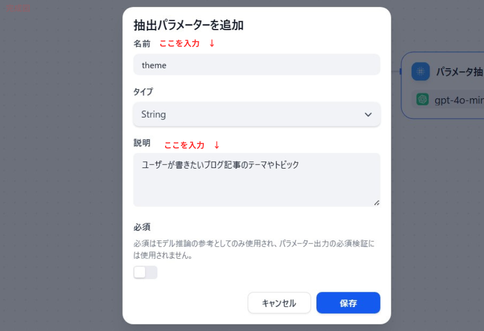This screenshot has width=484, height=331.
Task: Click the 説明 description textarea
Action: point(257,178)
